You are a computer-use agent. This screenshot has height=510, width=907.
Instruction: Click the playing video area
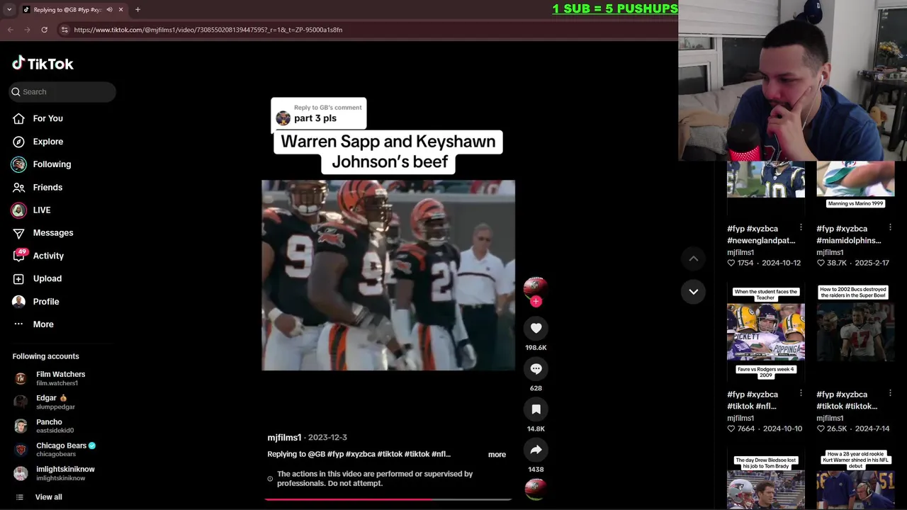click(388, 275)
